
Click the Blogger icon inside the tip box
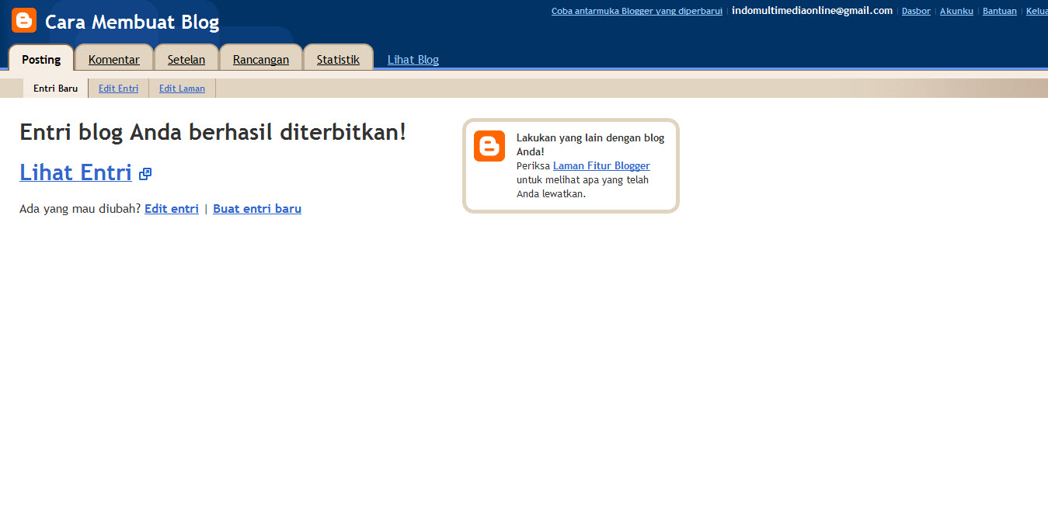tap(489, 146)
